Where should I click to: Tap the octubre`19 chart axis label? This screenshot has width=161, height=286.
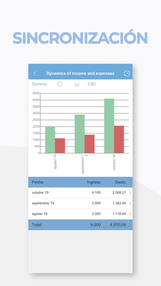coord(114,162)
